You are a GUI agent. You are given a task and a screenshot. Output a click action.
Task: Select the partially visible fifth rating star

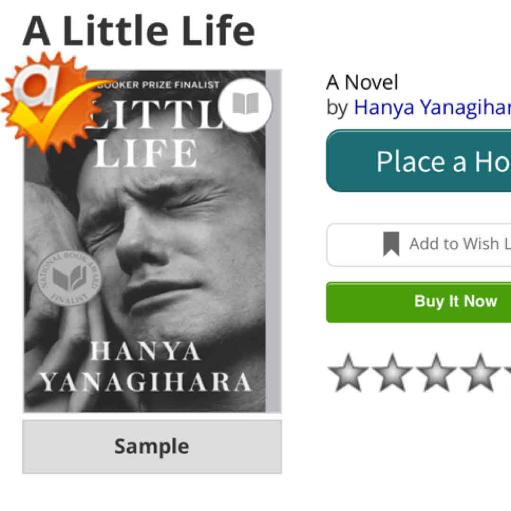click(506, 372)
